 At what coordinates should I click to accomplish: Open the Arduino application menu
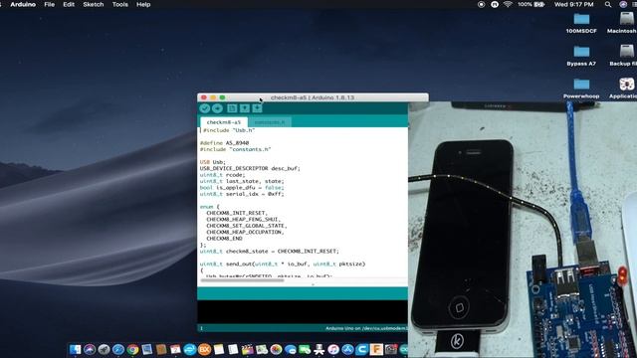click(x=23, y=4)
